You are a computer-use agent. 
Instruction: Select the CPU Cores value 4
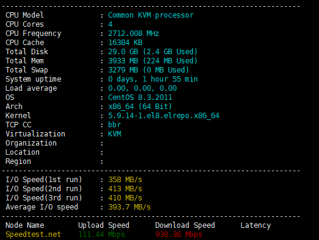(x=110, y=24)
